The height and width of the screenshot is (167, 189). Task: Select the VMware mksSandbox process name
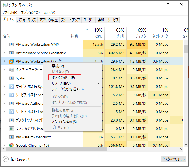tap(33, 137)
